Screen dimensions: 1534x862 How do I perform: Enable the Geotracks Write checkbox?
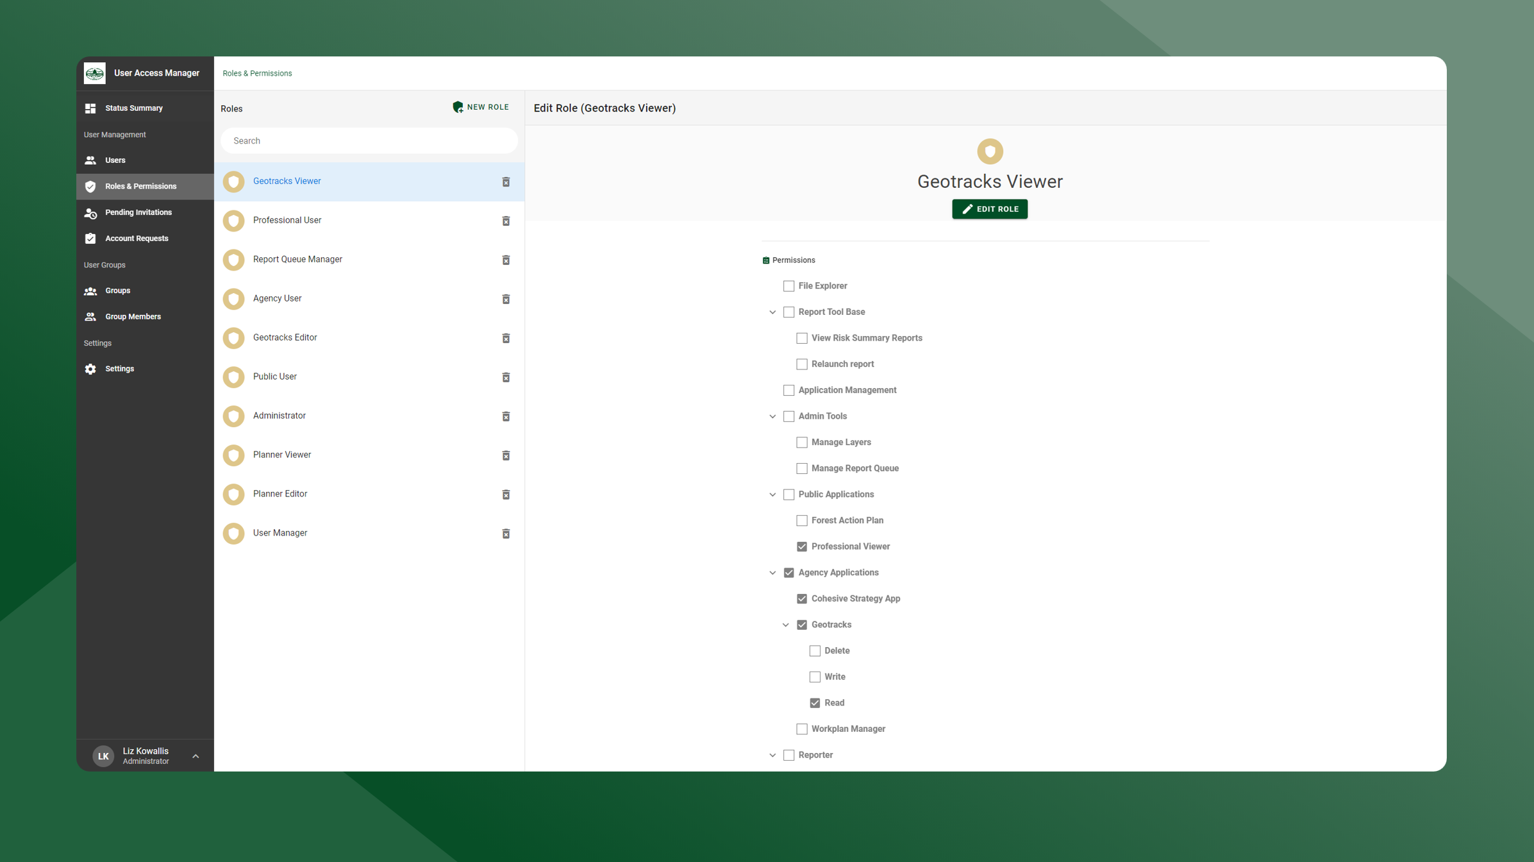815,677
